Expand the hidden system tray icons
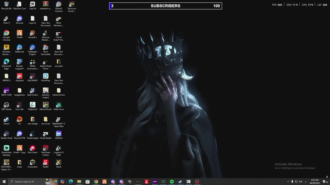Viewport: 330px width, 185px height. (x=288, y=182)
